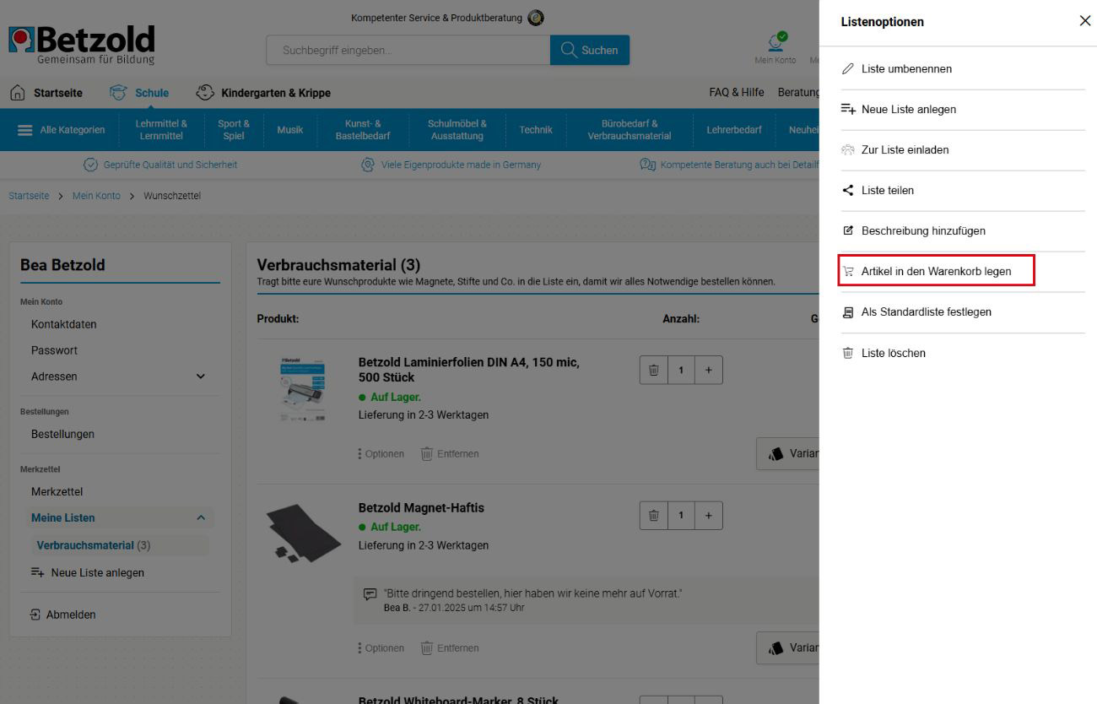Open Merkzettel sidebar link
The image size is (1097, 704).
click(57, 491)
